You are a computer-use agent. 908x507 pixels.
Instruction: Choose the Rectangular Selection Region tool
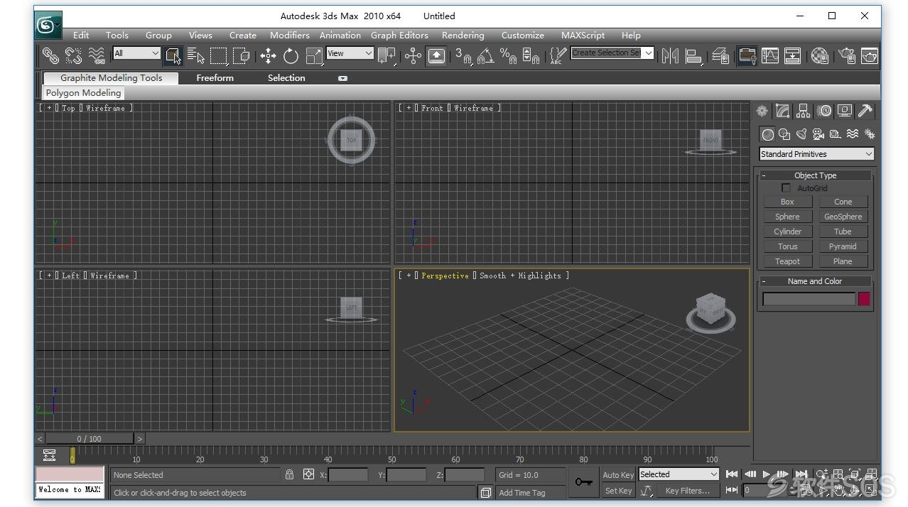(219, 55)
